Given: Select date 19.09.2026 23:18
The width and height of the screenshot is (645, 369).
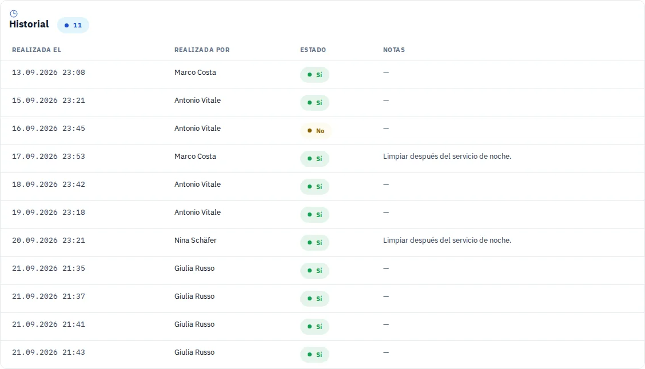Looking at the screenshot, I should 49,212.
